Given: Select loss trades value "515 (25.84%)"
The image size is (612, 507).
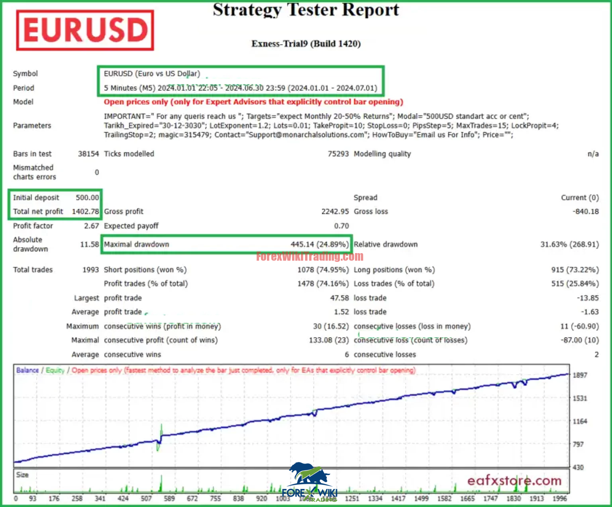Looking at the screenshot, I should pos(575,284).
